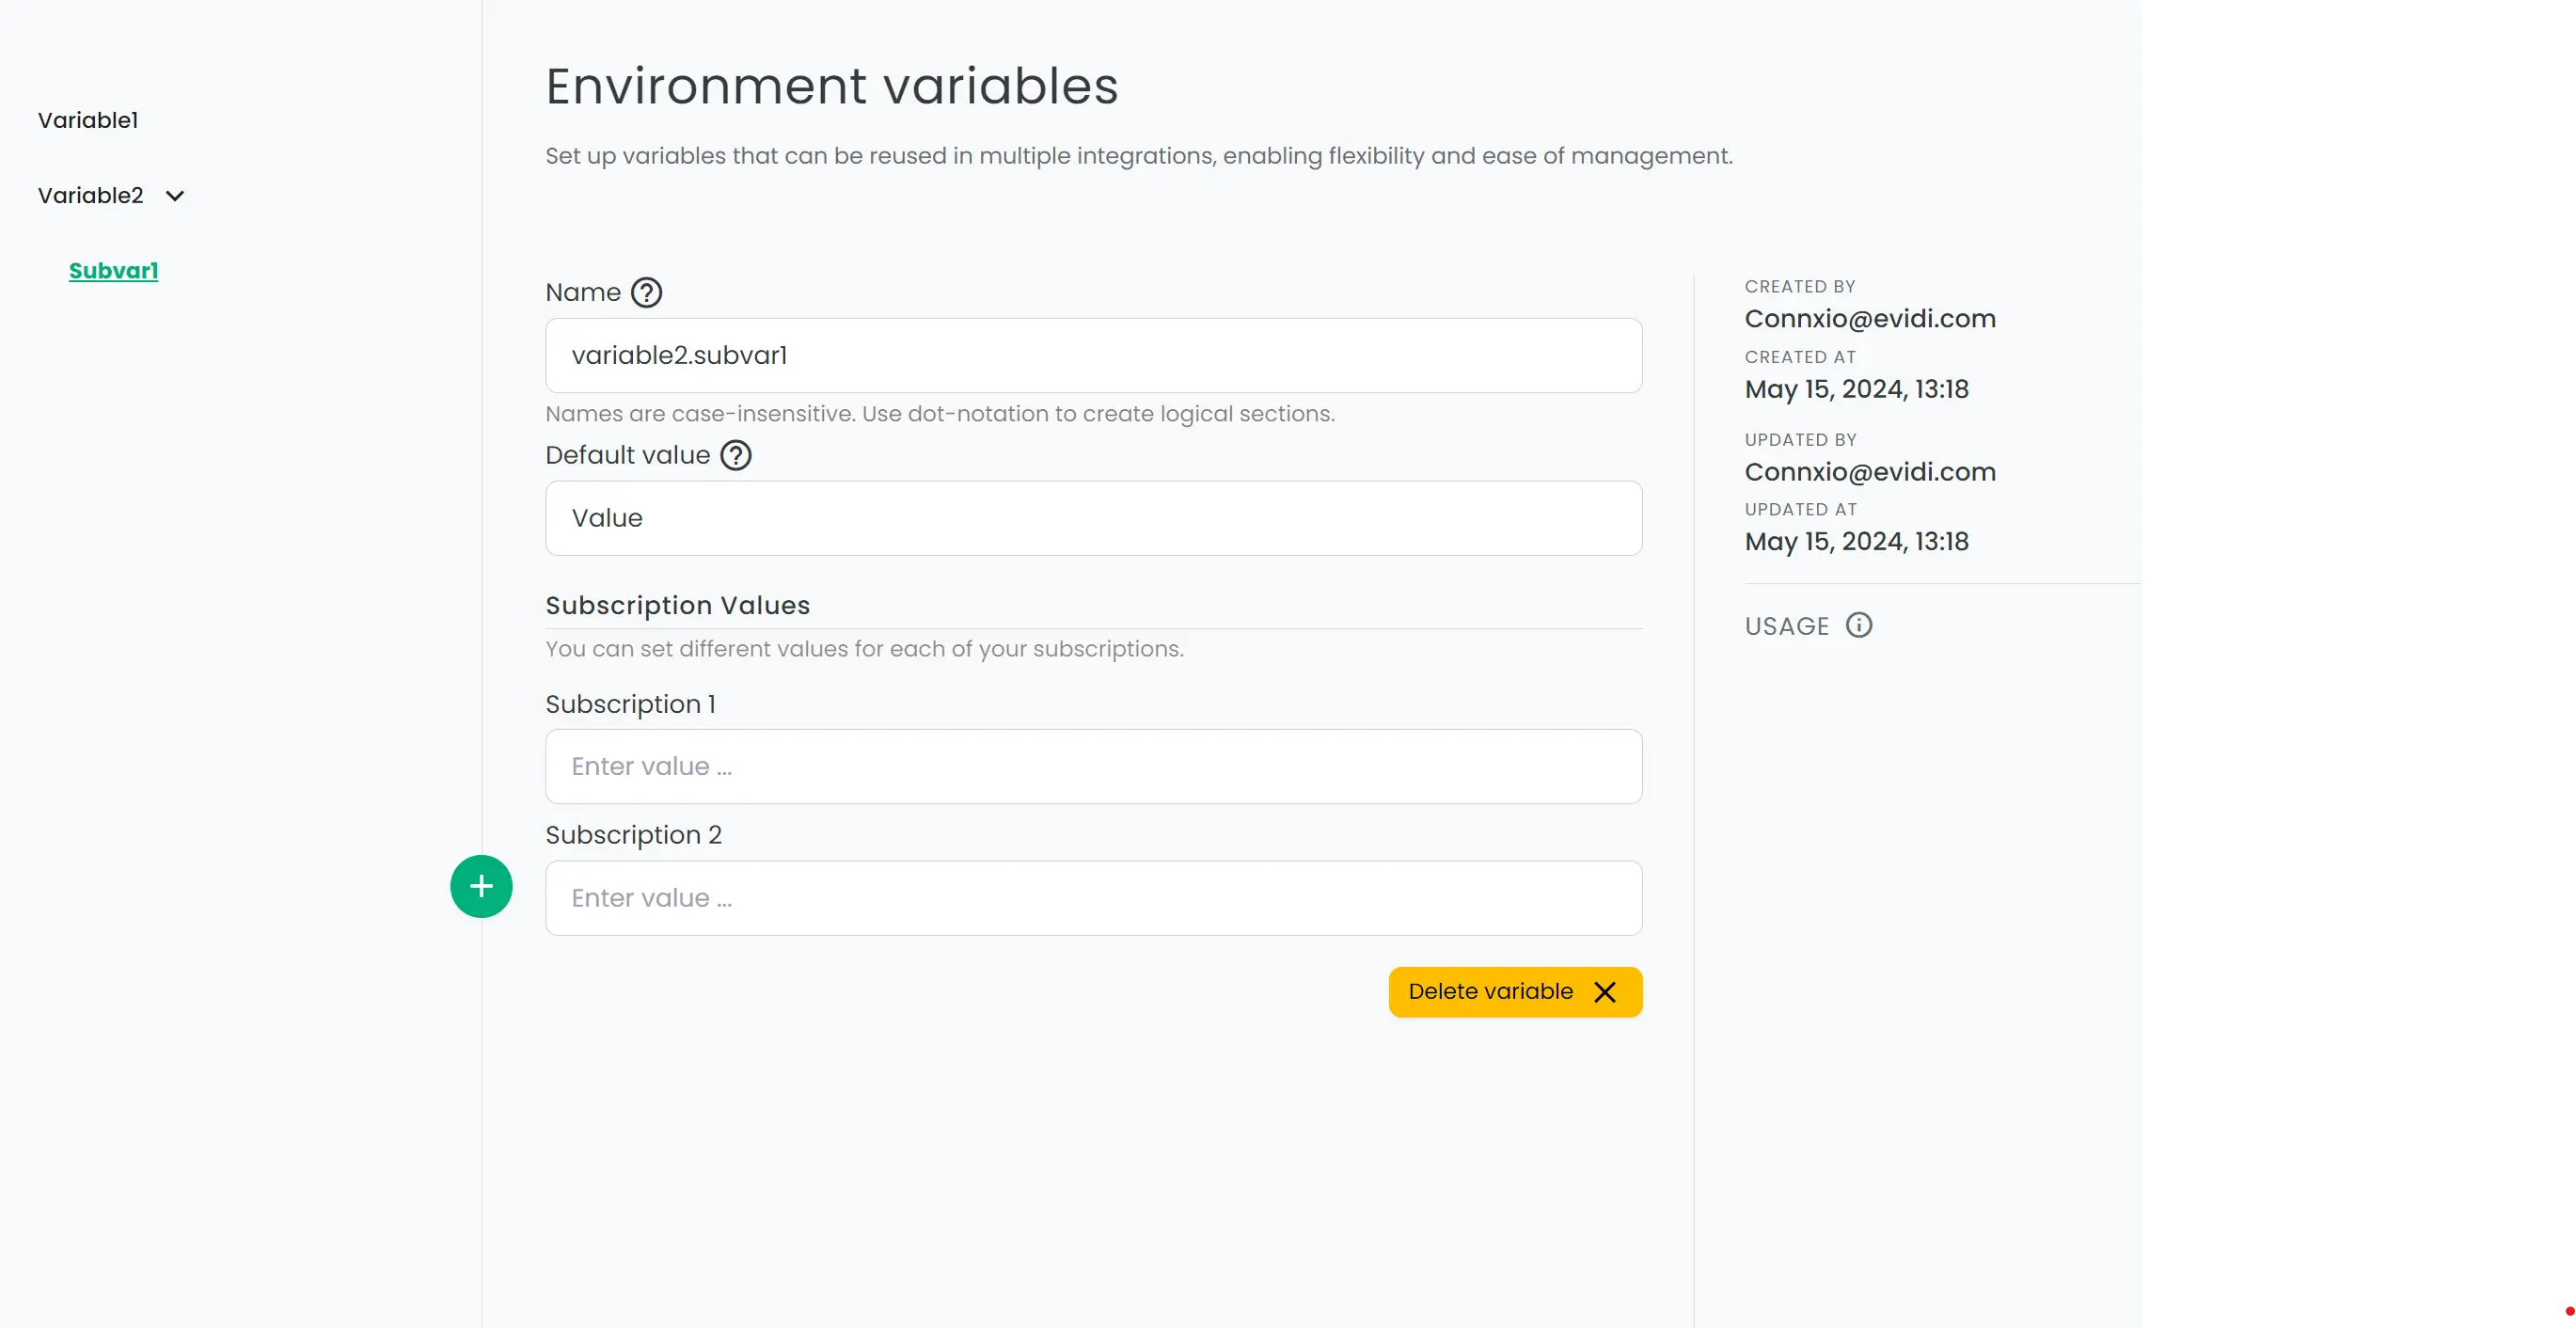Click the Subscription 2 label
The image size is (2576, 1328).
[x=633, y=835]
